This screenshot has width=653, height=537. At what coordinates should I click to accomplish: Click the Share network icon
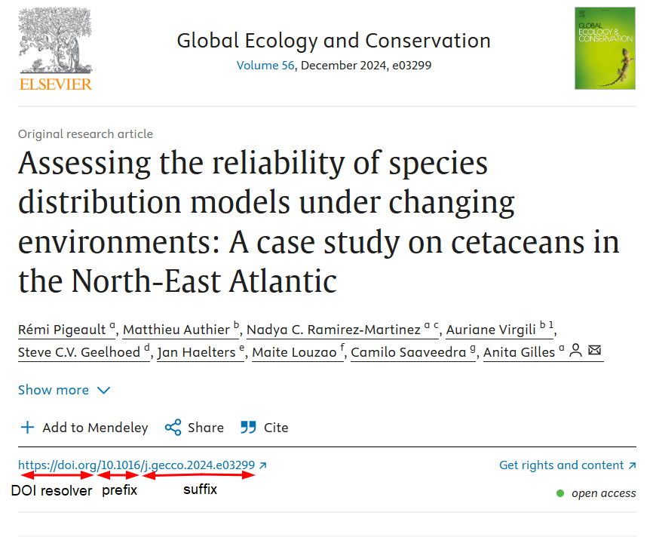click(x=173, y=428)
